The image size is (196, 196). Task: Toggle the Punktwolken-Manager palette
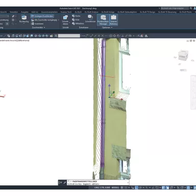tap(103, 20)
